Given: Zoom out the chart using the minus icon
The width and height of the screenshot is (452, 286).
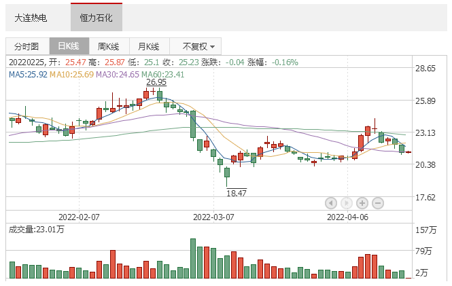Looking at the screenshot, I should coord(378,203).
